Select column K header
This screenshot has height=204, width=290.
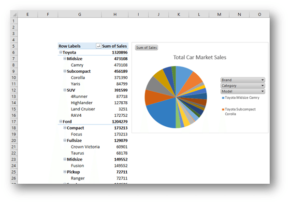point(179,14)
